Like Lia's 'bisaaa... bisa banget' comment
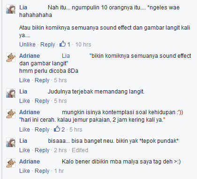This screenshot has width=197, height=179. 24,150
